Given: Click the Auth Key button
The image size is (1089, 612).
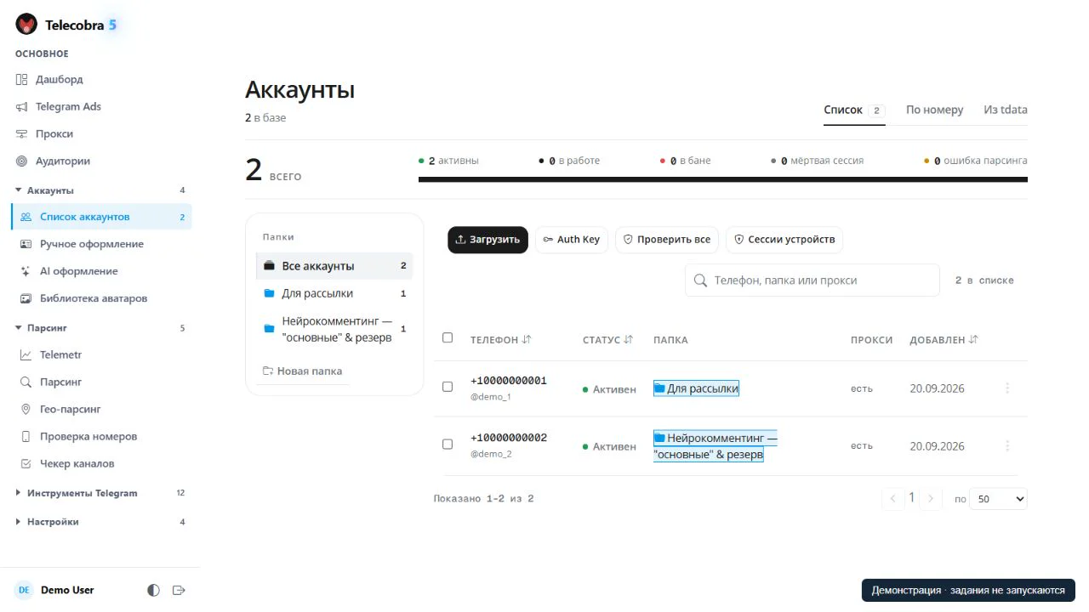Looking at the screenshot, I should coord(572,240).
